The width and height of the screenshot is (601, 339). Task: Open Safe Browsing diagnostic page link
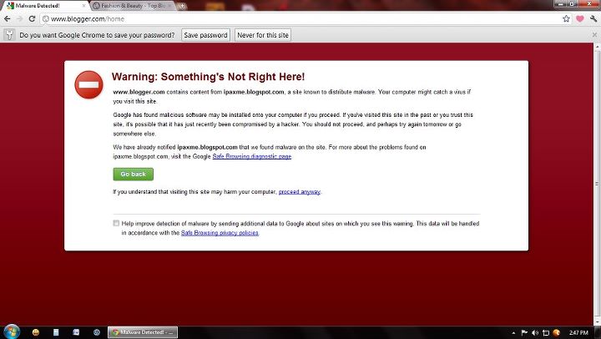252,156
